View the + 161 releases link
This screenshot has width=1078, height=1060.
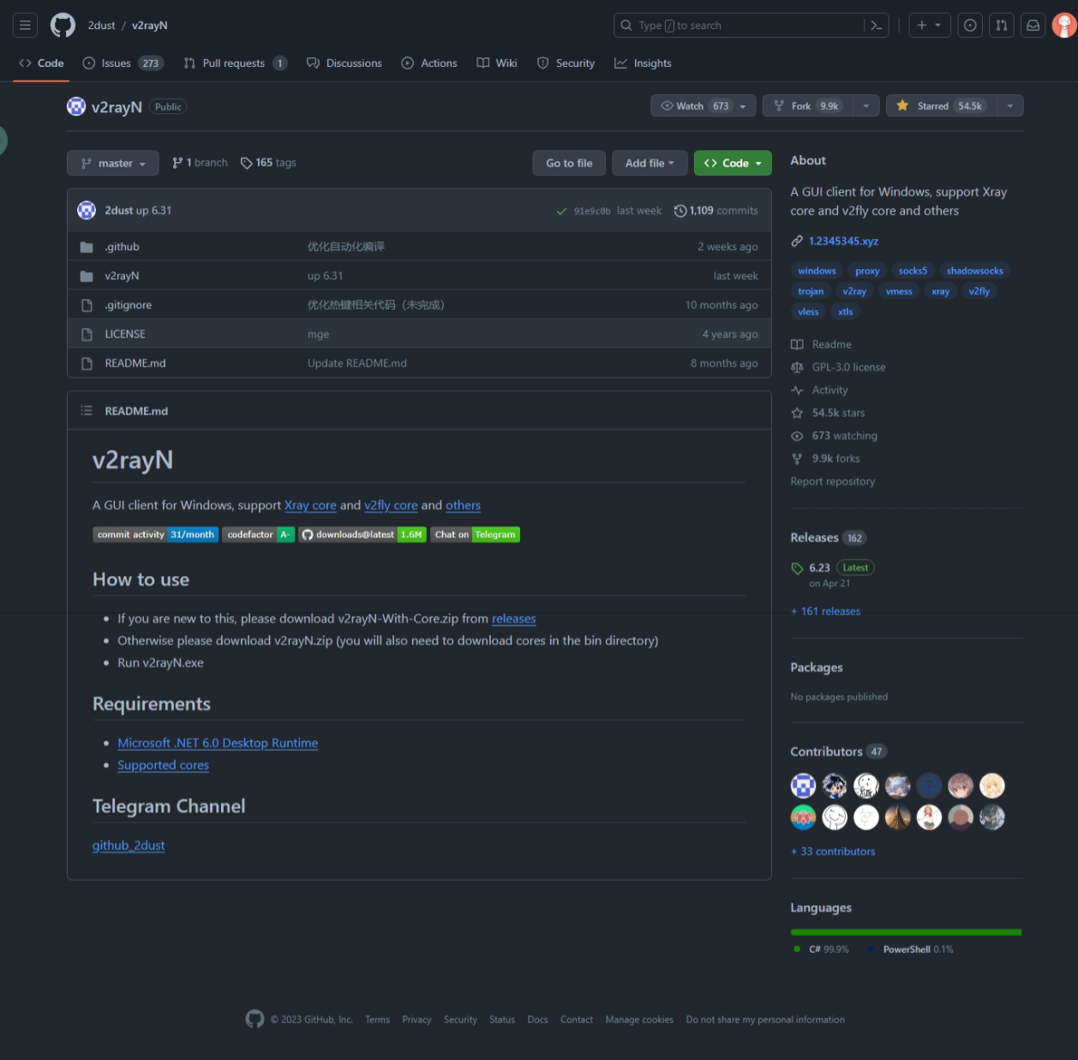point(825,611)
